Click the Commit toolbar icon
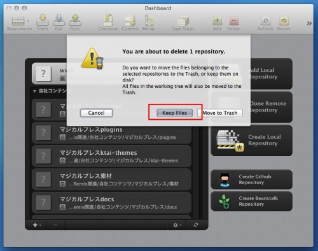 [x=130, y=20]
